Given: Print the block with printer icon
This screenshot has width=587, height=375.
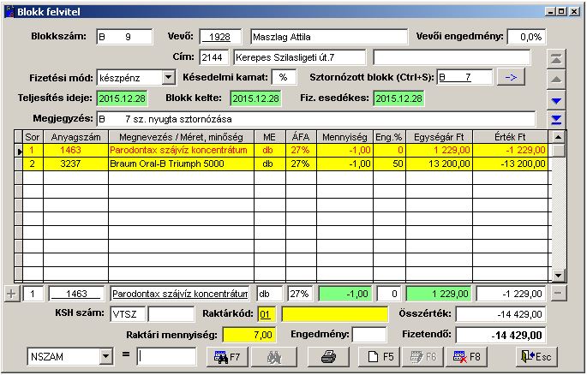Looking at the screenshot, I should click(328, 357).
